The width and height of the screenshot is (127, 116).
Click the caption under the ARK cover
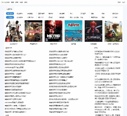coord(113,44)
